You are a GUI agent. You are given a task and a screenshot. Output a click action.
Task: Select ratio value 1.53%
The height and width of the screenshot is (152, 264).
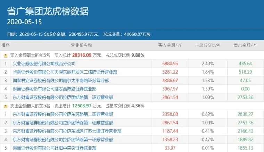208,81
